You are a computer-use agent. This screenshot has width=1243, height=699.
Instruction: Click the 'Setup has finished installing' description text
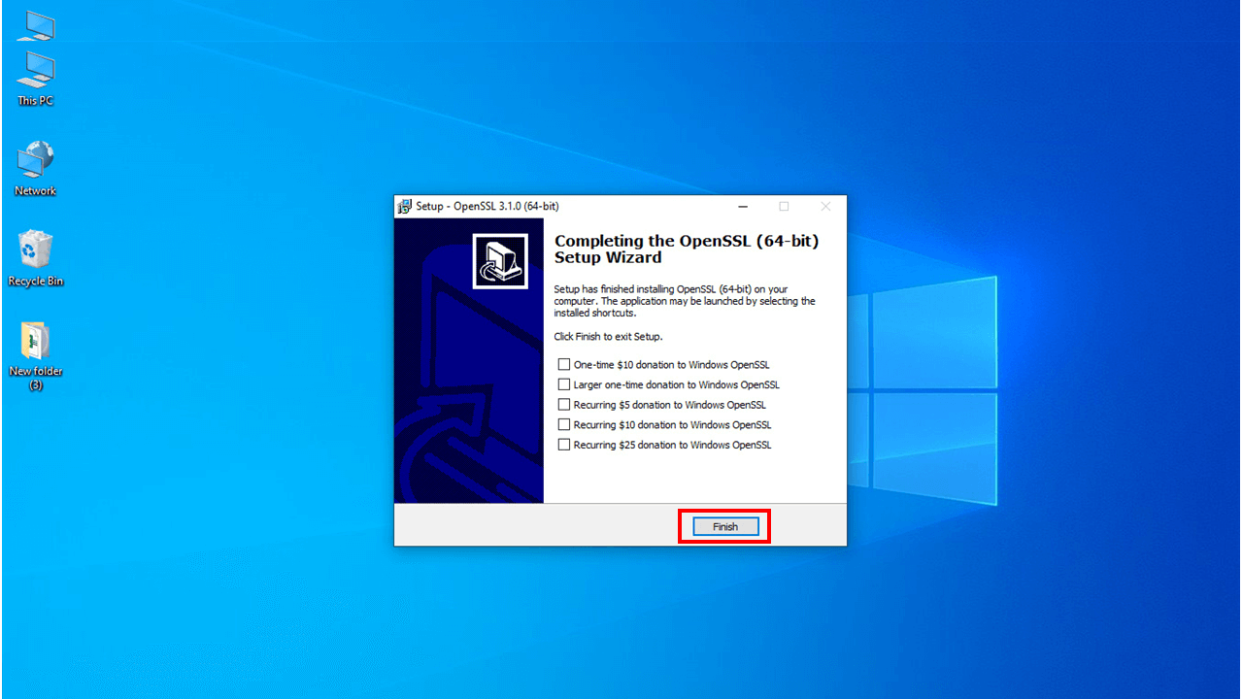coord(684,301)
